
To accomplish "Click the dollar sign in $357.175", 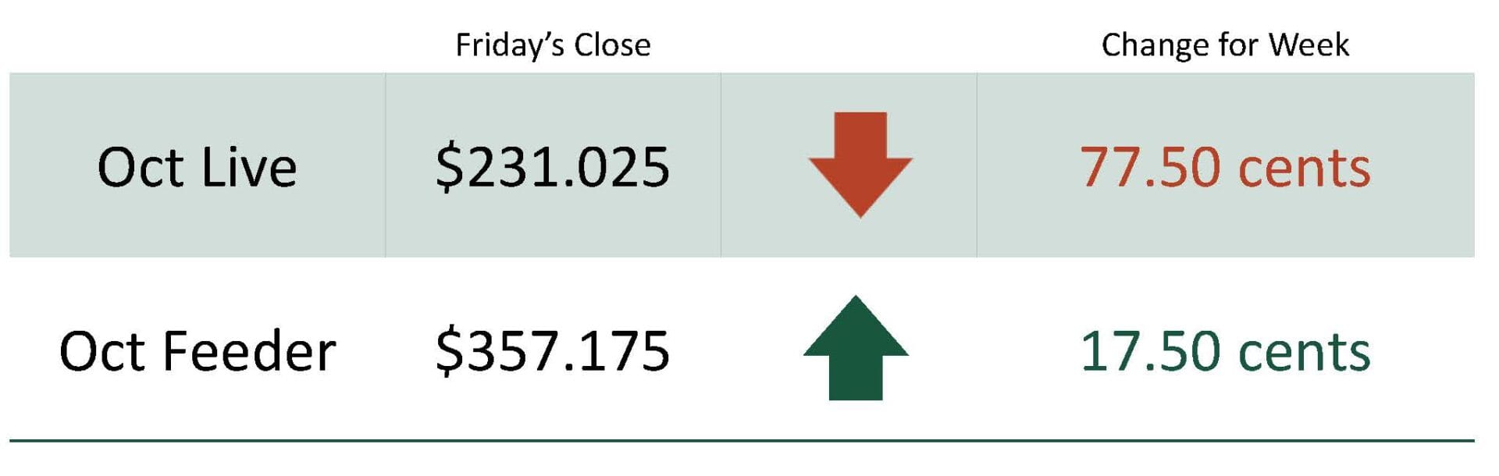I will [x=450, y=351].
